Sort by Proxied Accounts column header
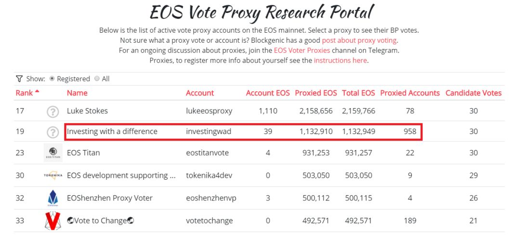This screenshot has width=520, height=235. point(410,93)
